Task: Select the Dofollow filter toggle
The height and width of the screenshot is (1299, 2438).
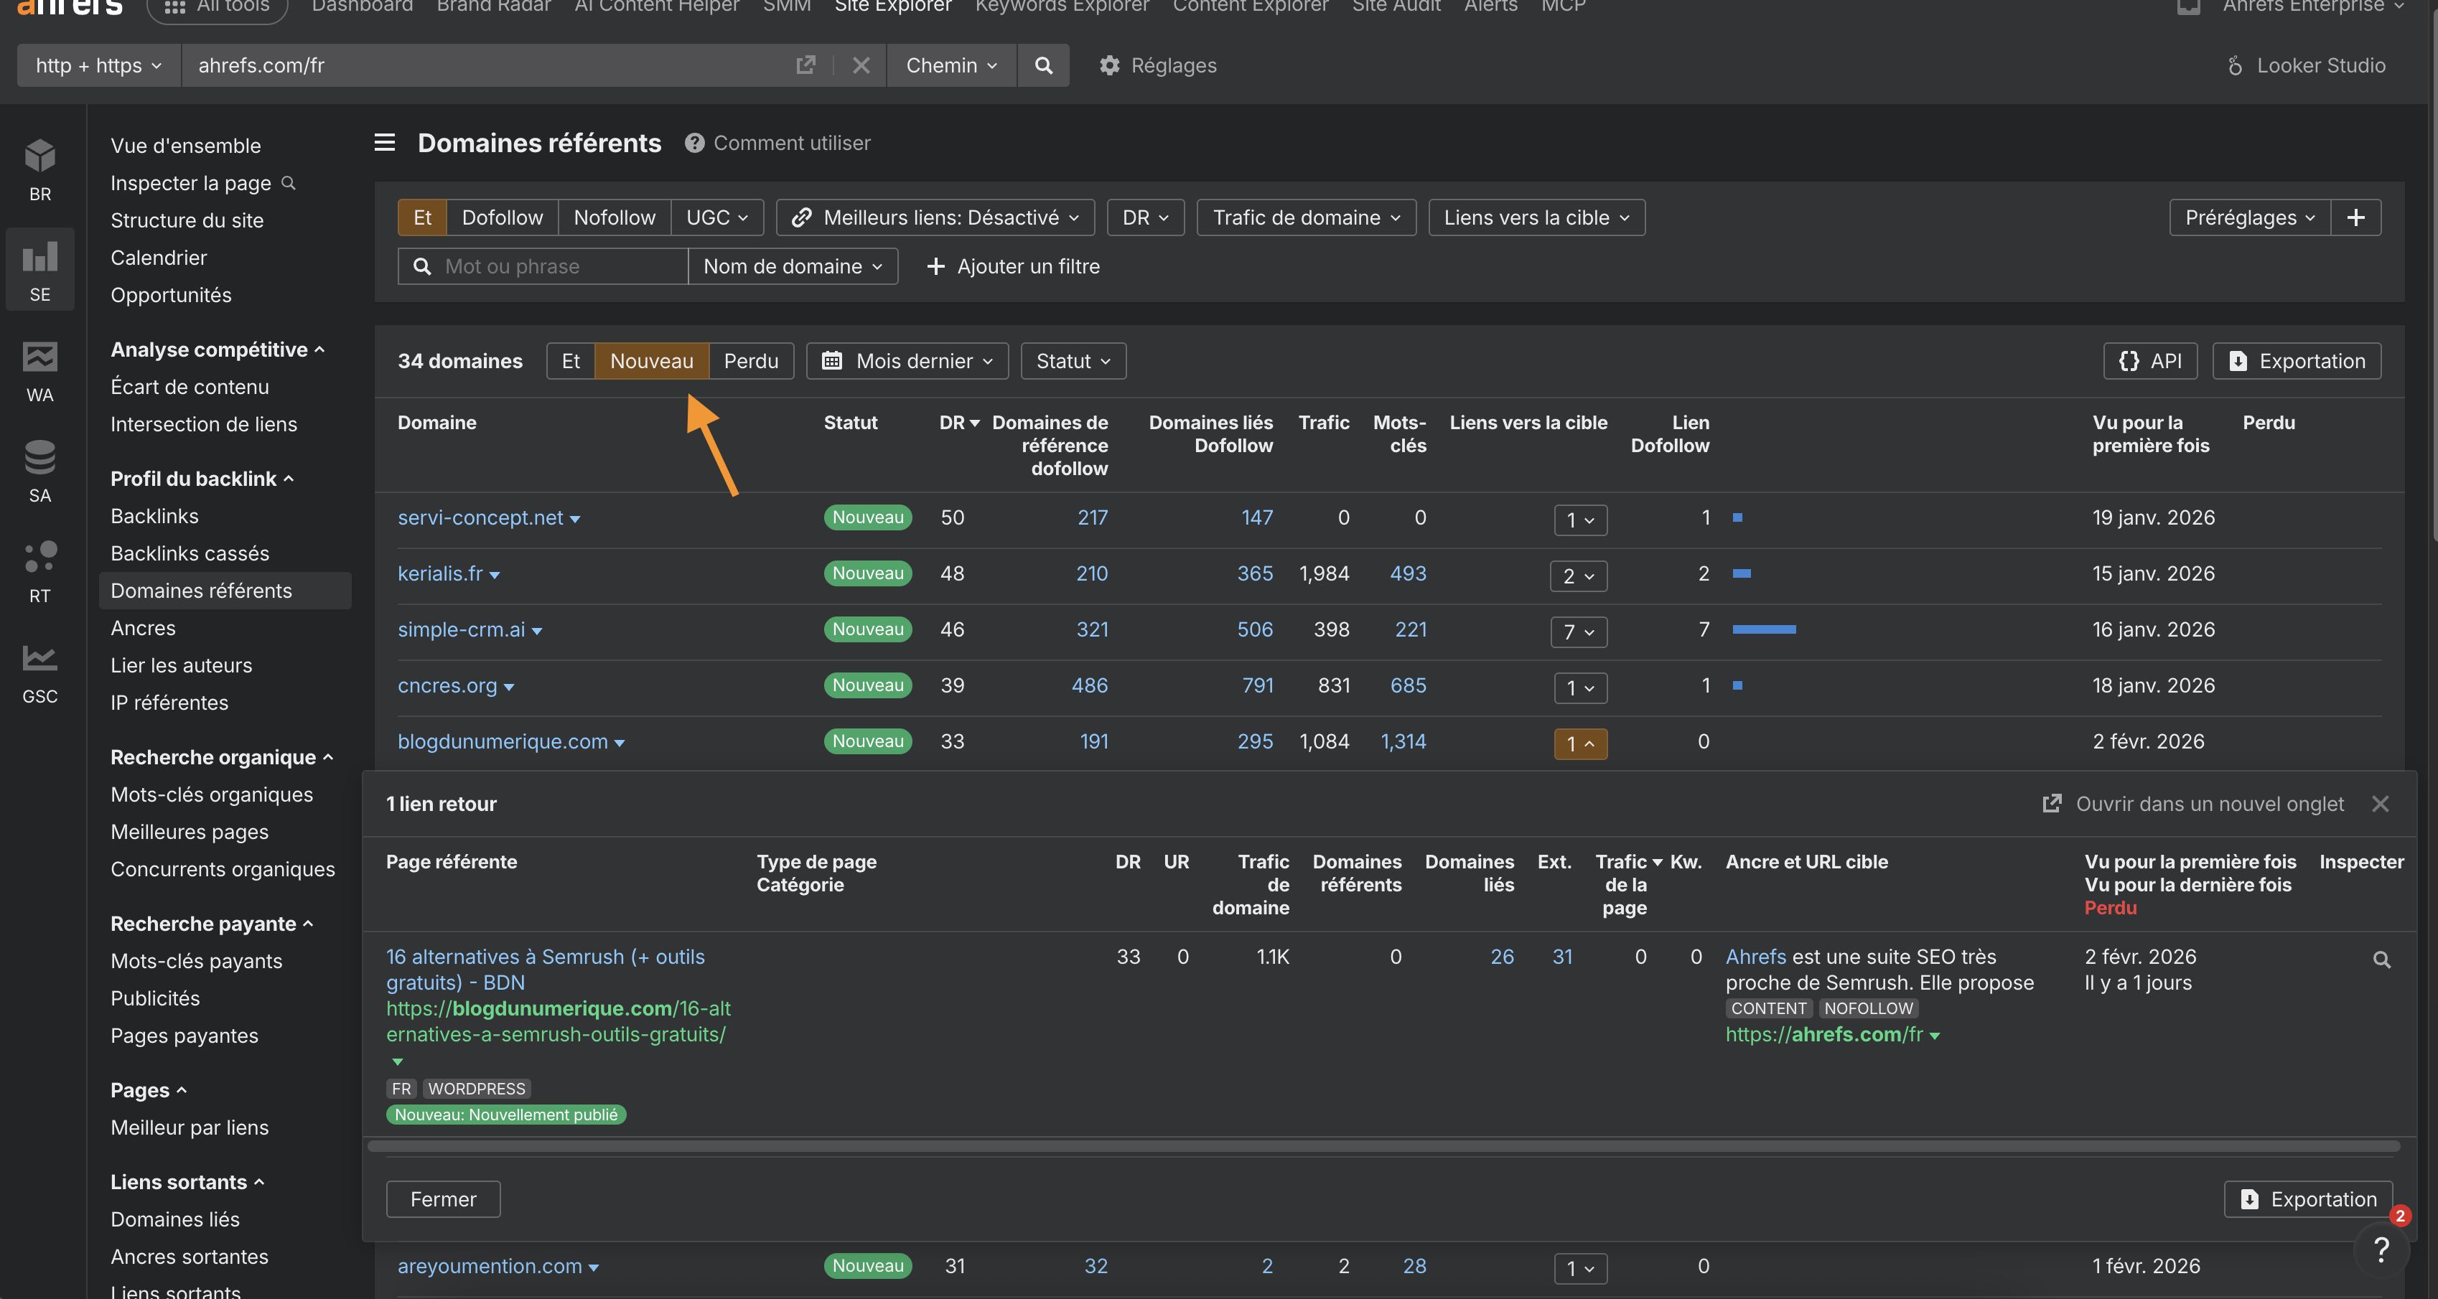Action: coord(502,217)
